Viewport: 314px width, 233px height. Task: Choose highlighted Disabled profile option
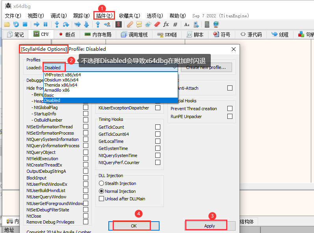click(x=111, y=100)
